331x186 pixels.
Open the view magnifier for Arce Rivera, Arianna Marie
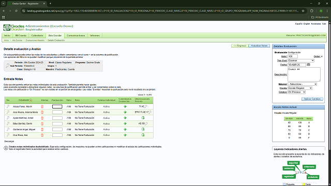tap(8, 112)
